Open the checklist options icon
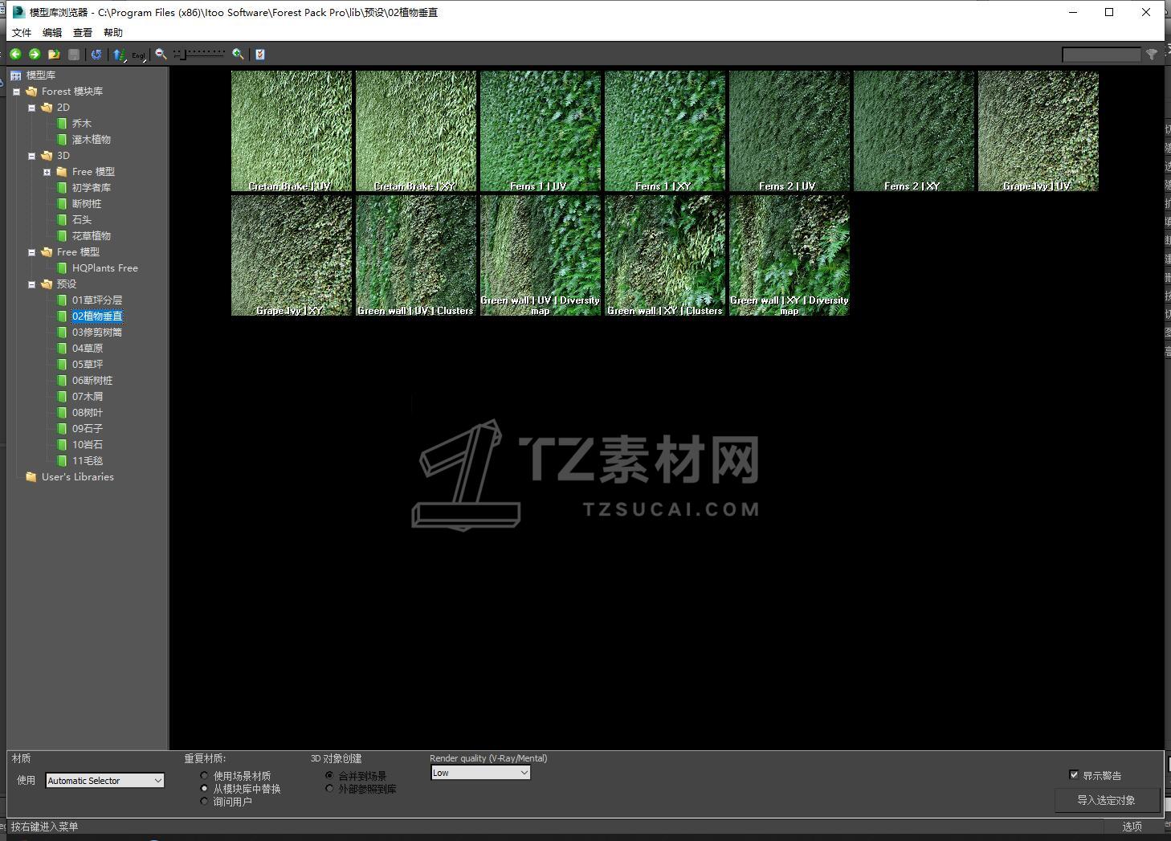Screen dimensions: 1171x841 click(259, 54)
